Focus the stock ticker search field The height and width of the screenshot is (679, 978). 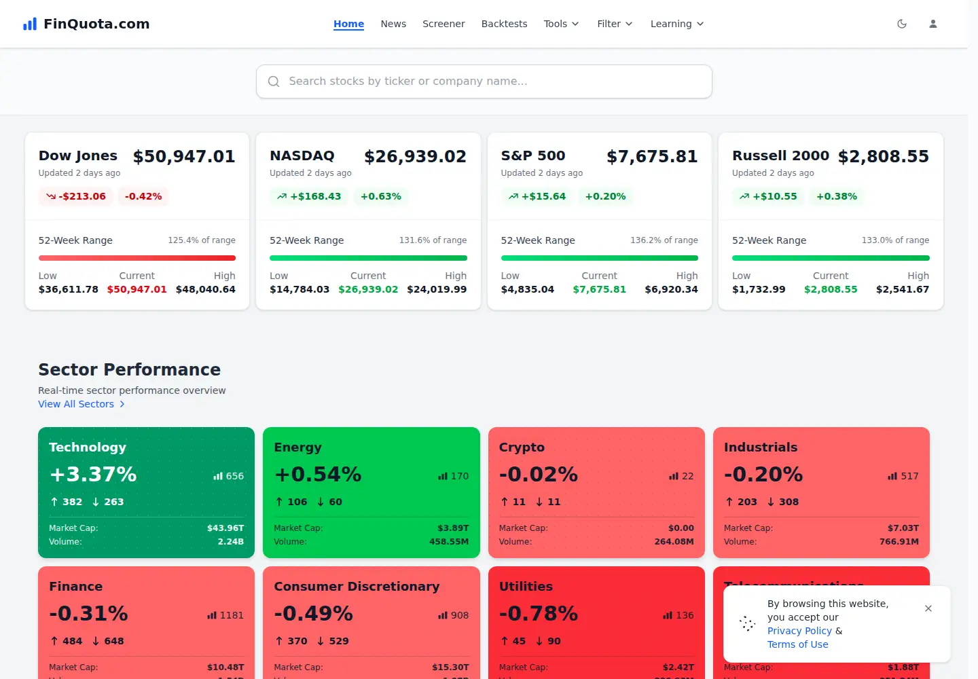pos(484,81)
